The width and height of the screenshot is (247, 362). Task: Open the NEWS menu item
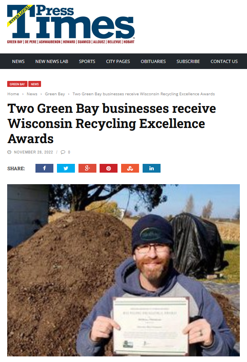[x=18, y=61]
